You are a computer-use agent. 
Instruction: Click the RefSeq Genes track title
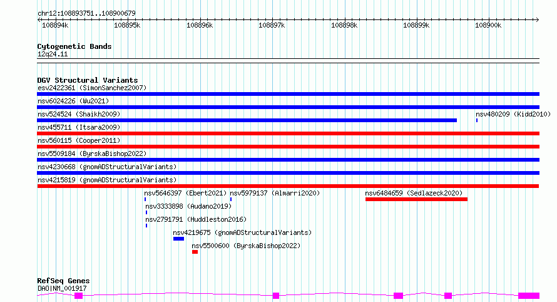63,281
